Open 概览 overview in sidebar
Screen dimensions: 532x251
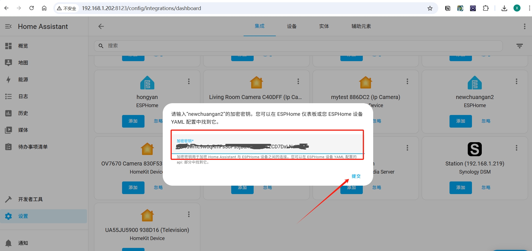point(43,46)
